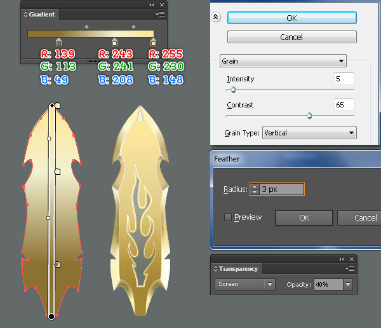
Task: Collapse the Gradient panel with double arrows
Action: pyautogui.click(x=152, y=4)
